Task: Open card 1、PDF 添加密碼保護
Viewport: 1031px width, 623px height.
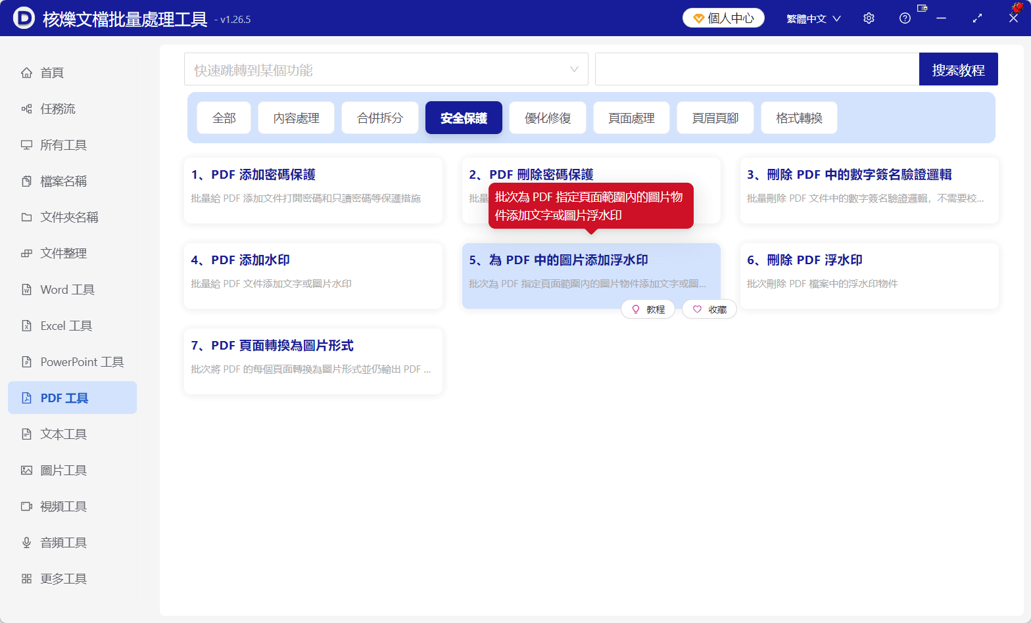Action: pos(313,191)
